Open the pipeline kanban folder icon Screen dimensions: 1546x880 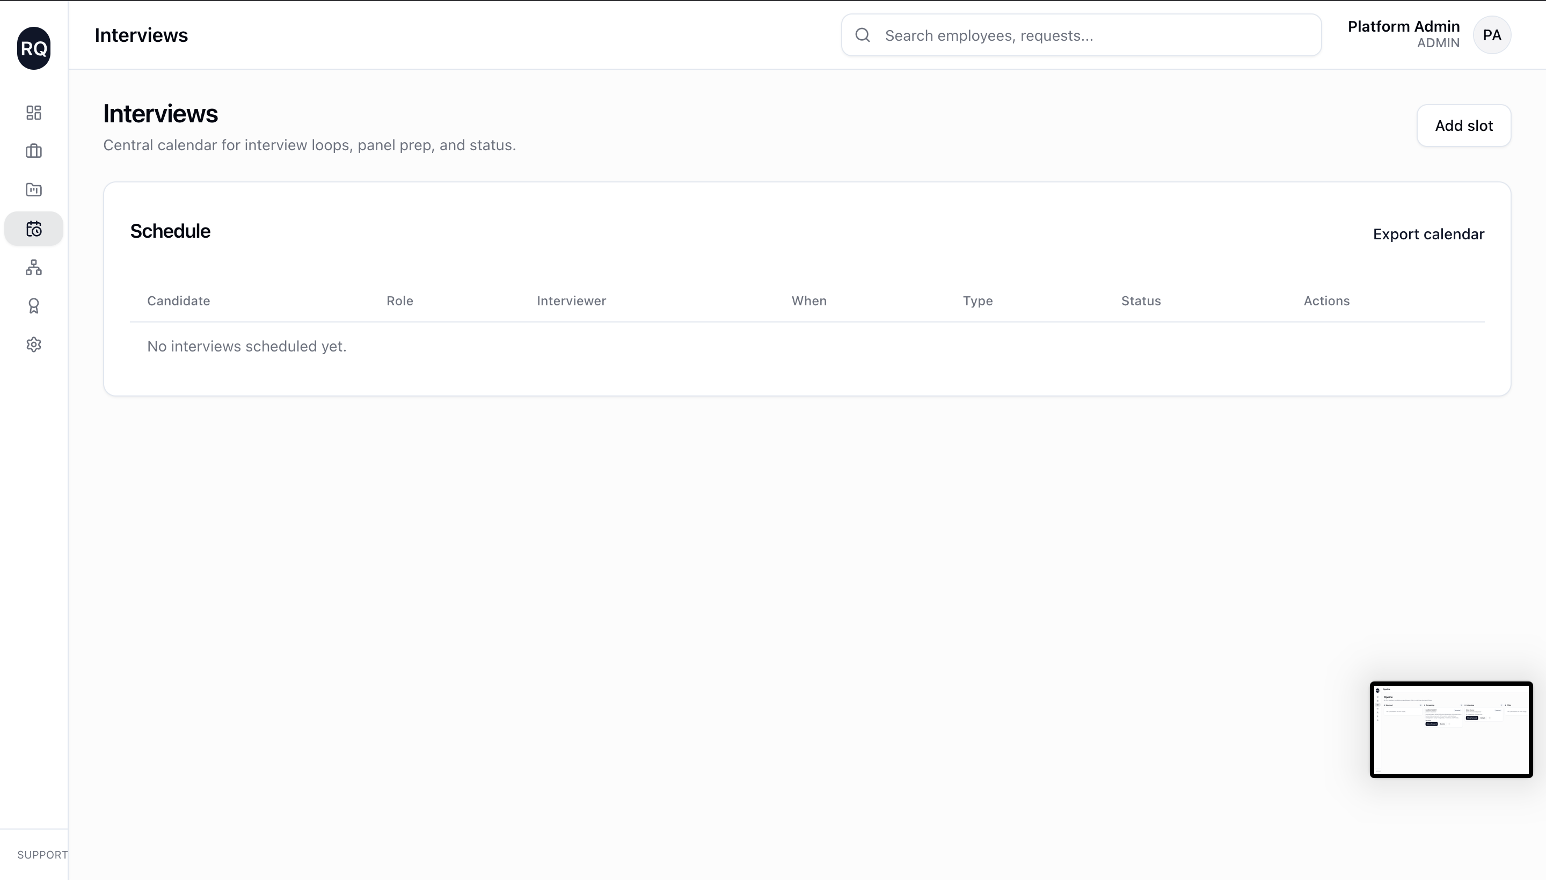click(x=34, y=190)
